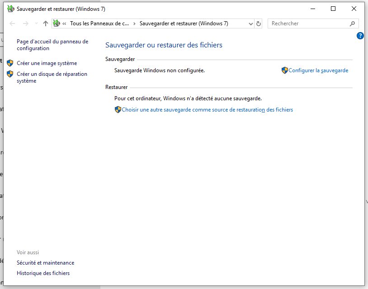The height and width of the screenshot is (289, 368).
Task: Click the Sauvegarder et restaurer title bar icon
Action: pos(10,8)
